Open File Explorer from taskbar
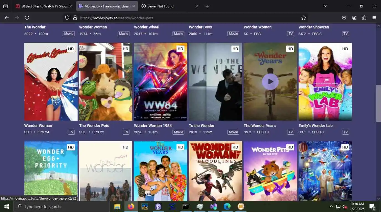 pos(117,206)
